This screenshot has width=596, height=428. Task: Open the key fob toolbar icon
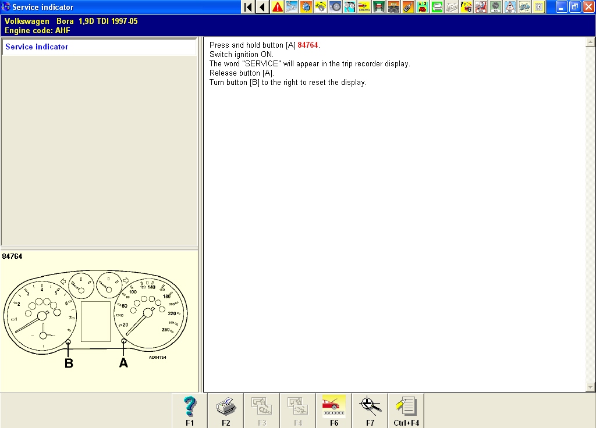point(408,7)
